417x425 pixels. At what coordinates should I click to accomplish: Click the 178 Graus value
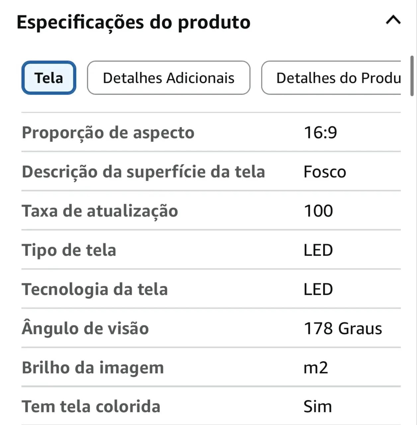(x=343, y=328)
